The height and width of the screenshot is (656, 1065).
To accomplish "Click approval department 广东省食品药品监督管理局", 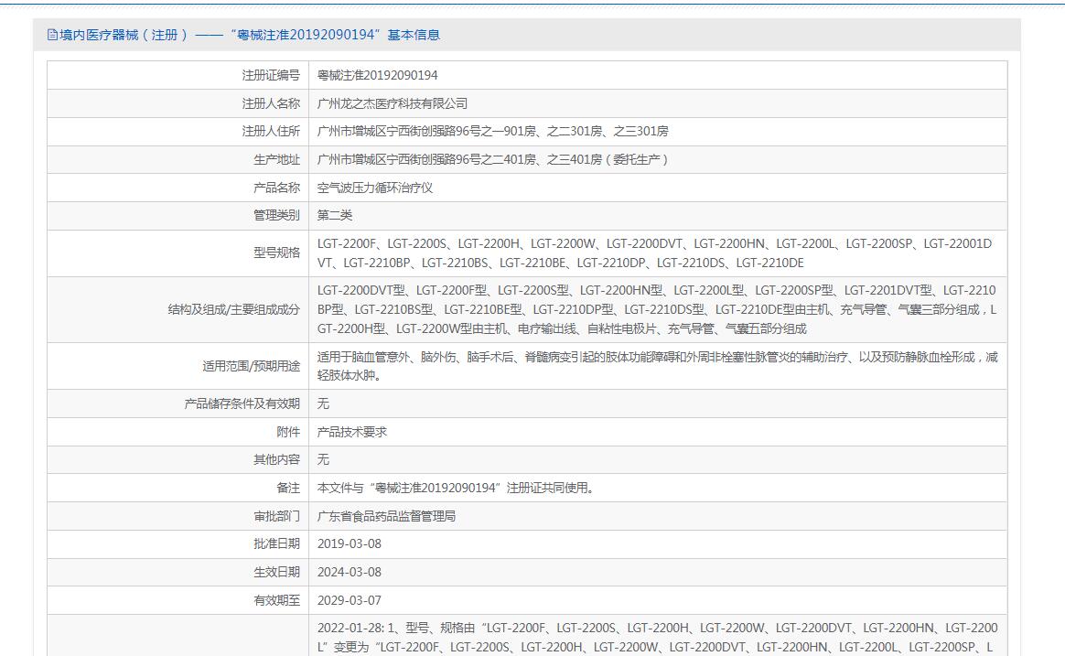I will click(386, 516).
